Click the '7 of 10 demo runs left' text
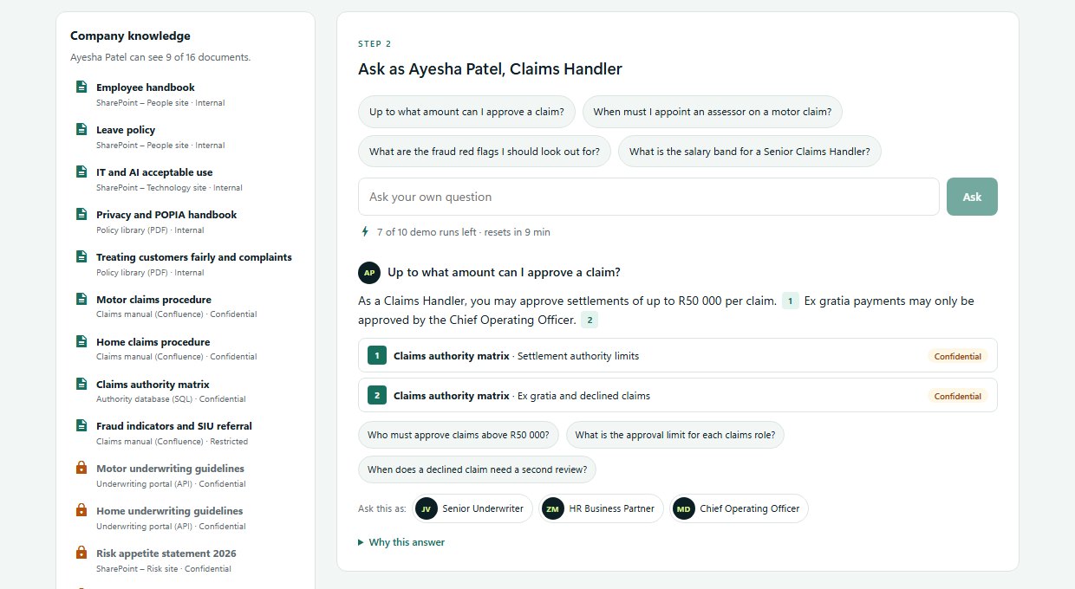This screenshot has width=1075, height=589. click(x=464, y=232)
